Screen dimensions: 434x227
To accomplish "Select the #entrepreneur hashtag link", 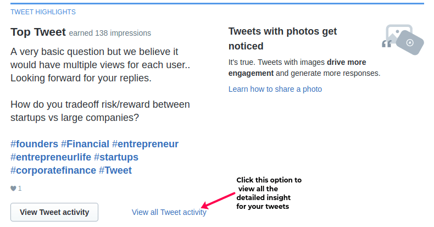I will pos(146,144).
